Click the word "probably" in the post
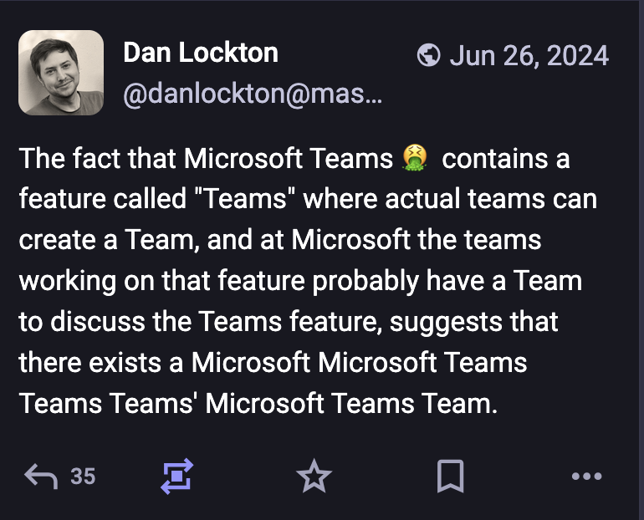This screenshot has width=644, height=520. click(x=366, y=282)
